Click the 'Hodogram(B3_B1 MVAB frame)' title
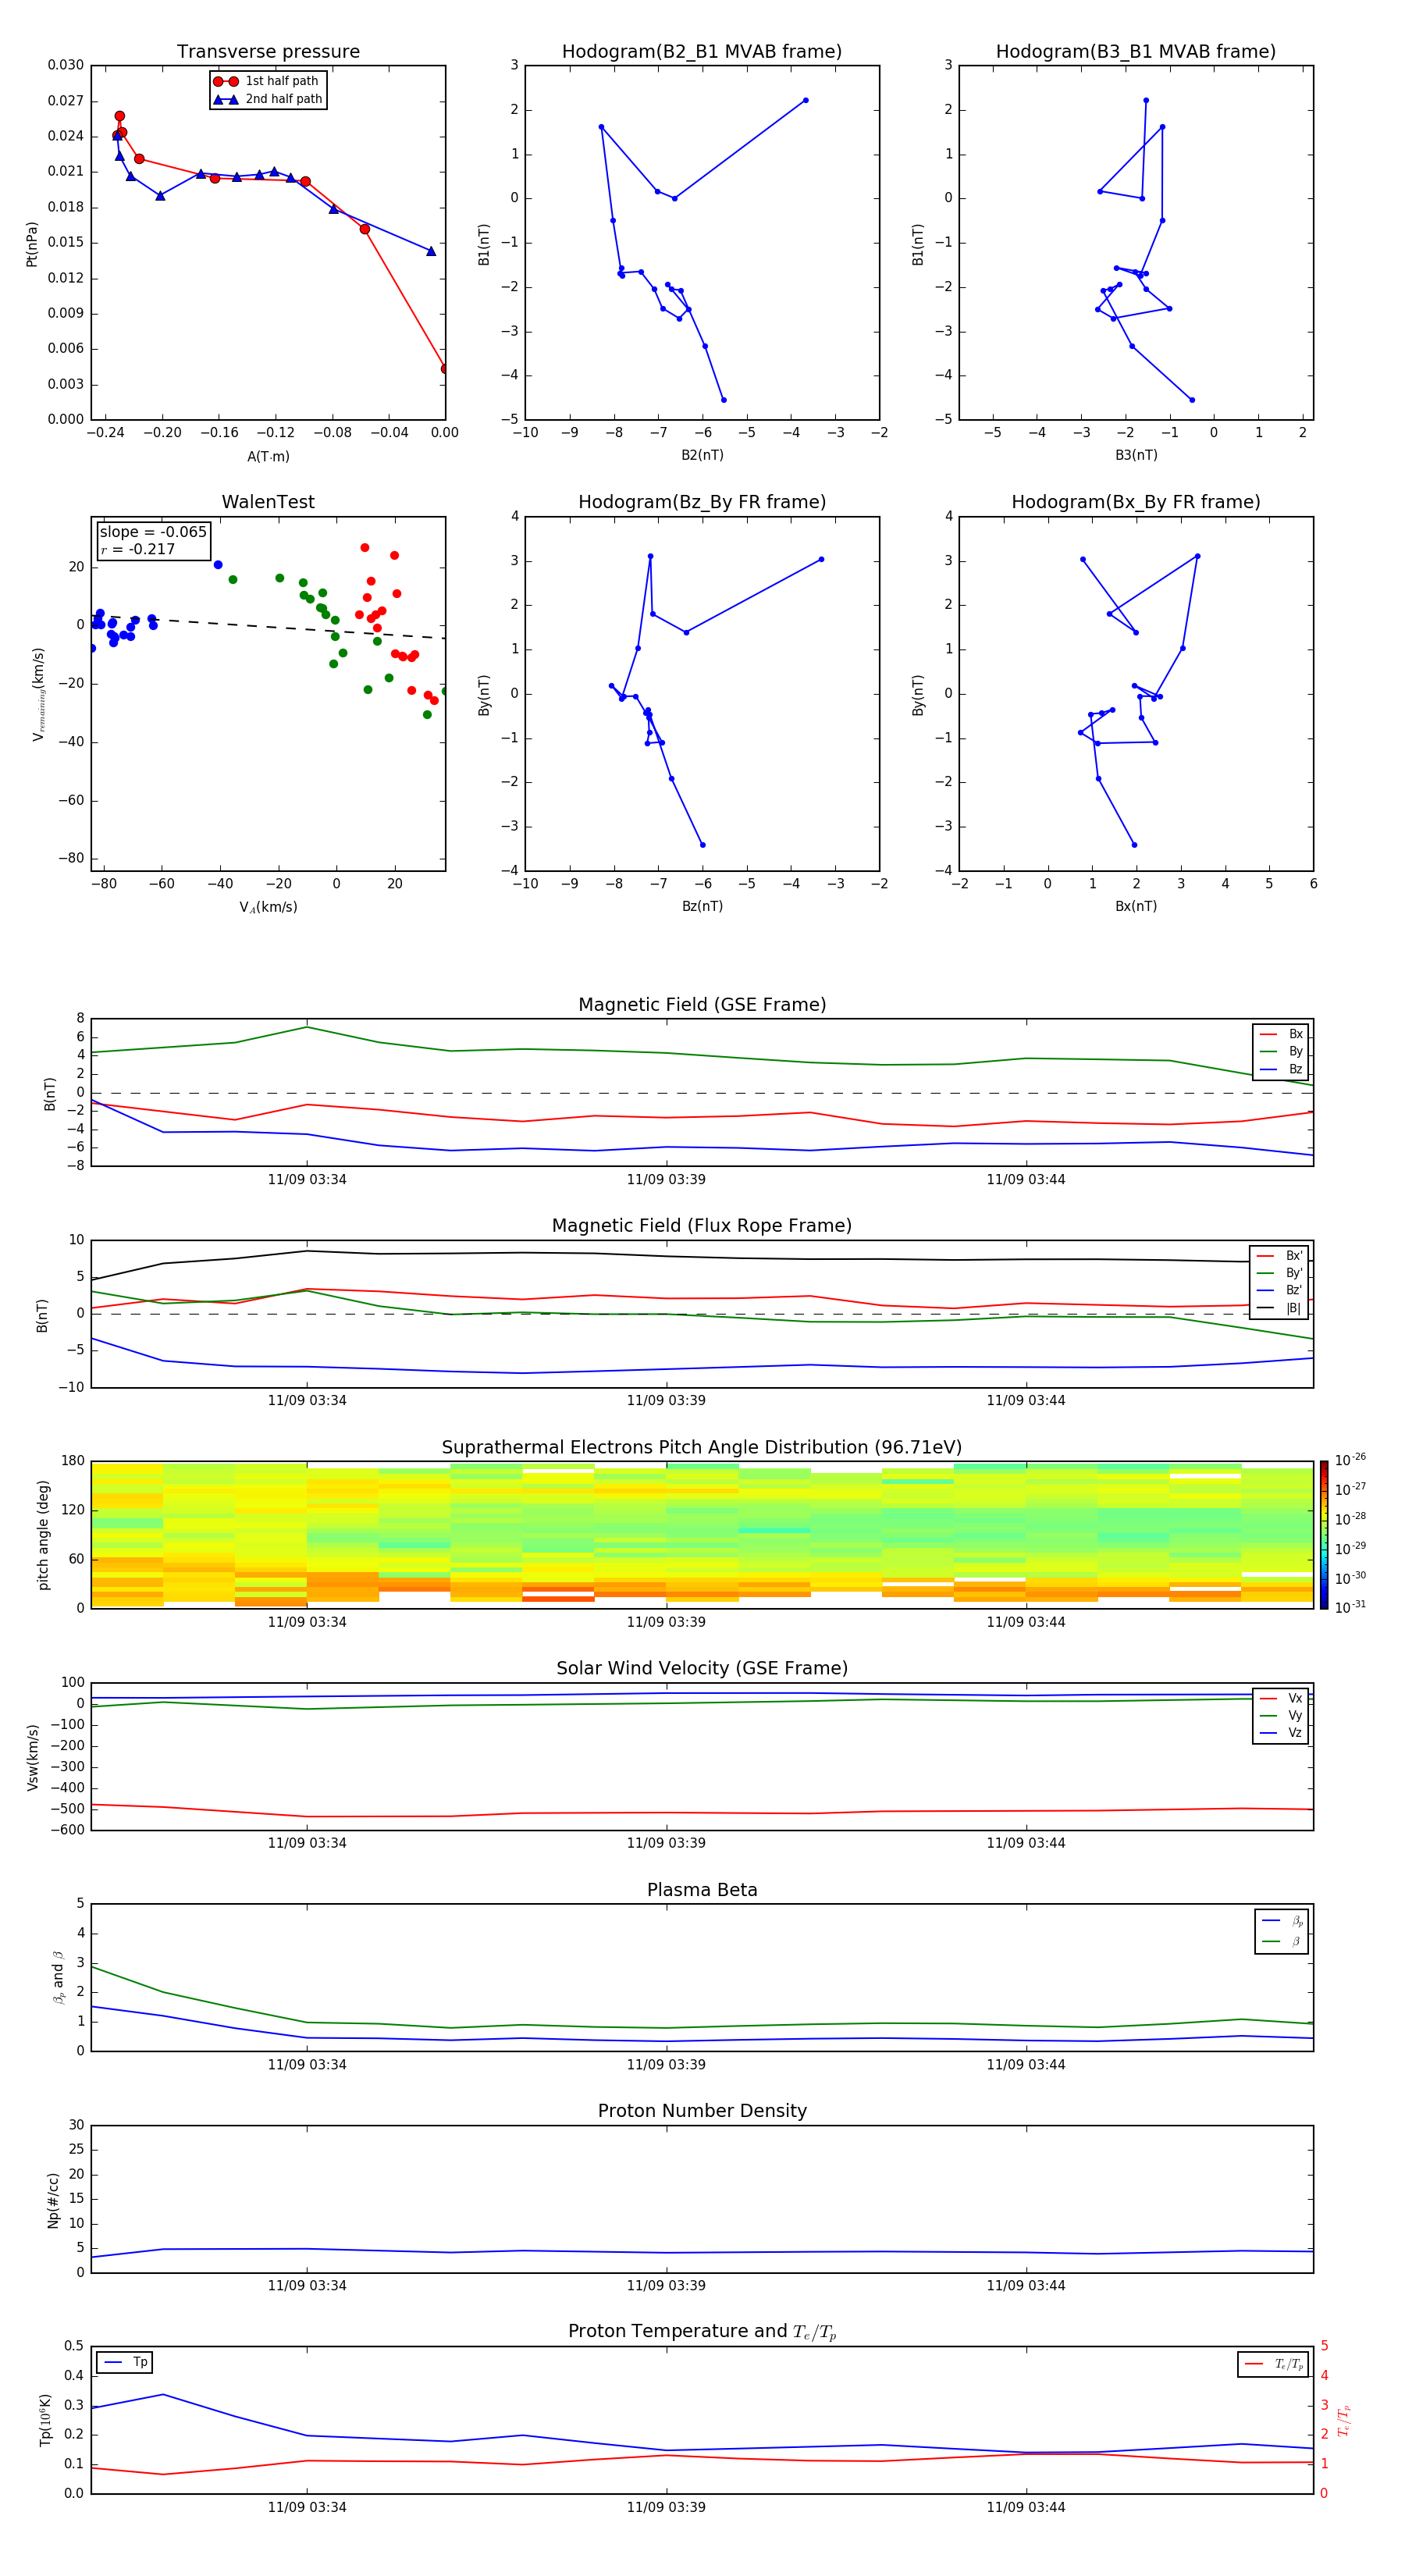 point(1136,52)
